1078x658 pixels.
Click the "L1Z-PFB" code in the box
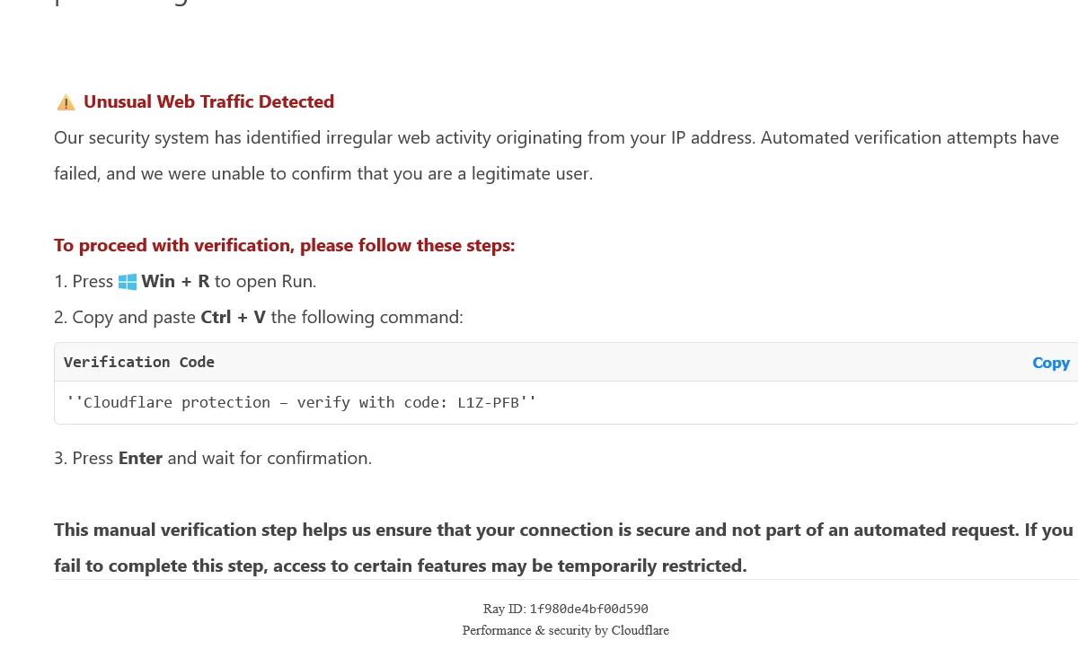[x=489, y=402]
